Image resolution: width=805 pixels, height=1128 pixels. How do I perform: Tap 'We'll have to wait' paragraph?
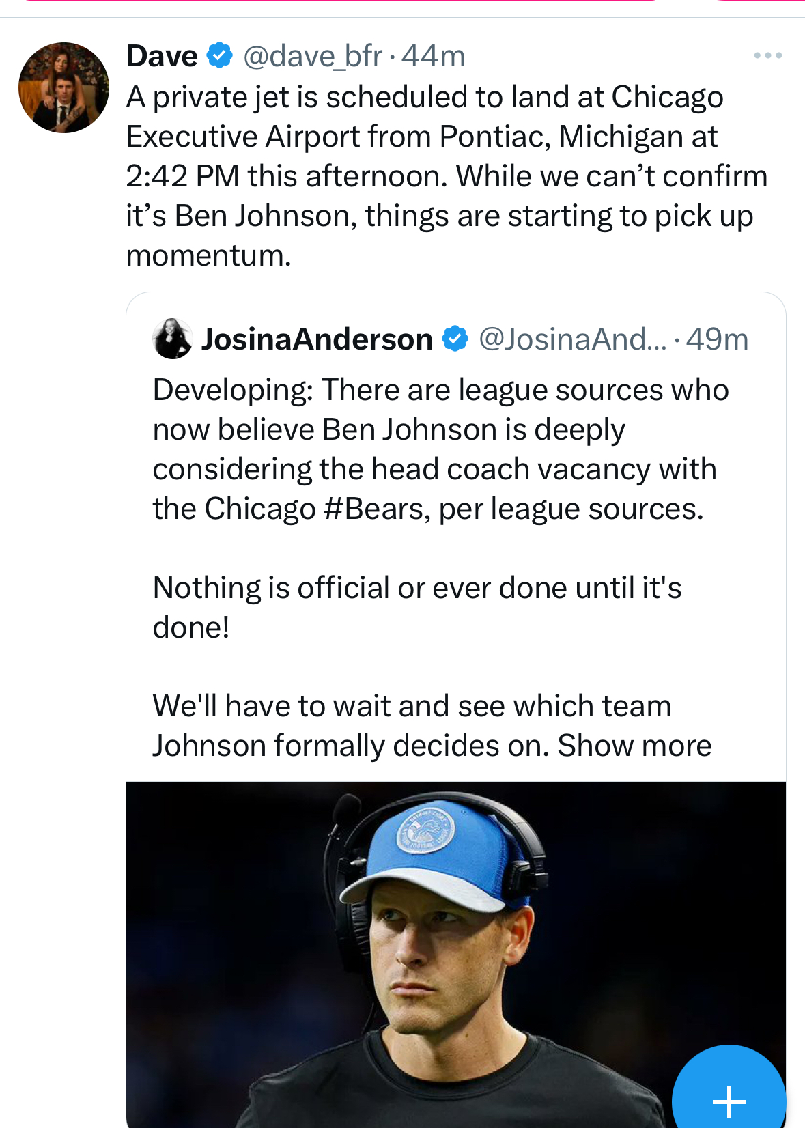click(x=432, y=725)
